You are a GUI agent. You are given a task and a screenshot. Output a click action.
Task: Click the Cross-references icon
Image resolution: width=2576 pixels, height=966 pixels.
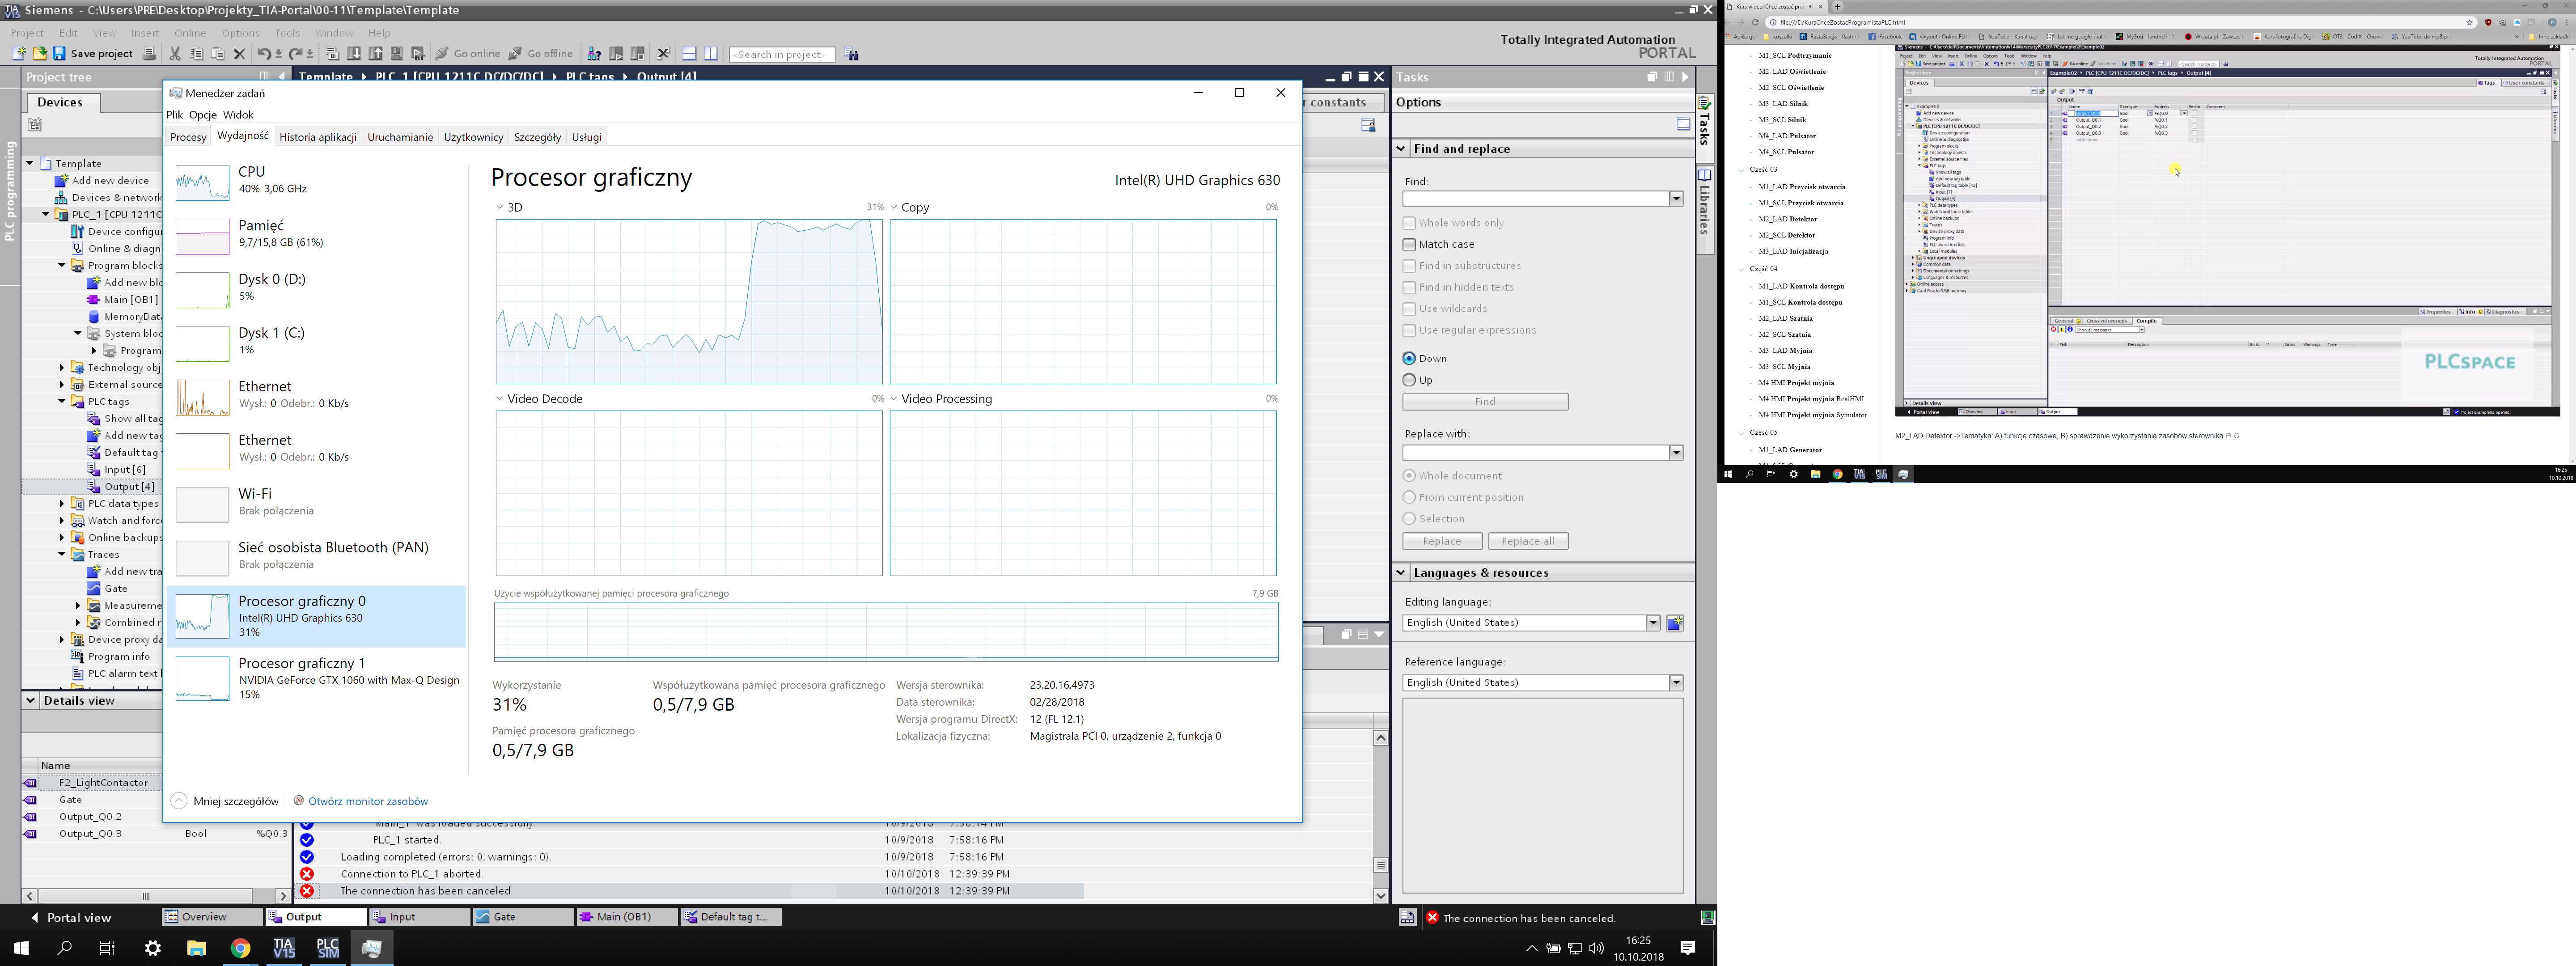click(x=663, y=54)
